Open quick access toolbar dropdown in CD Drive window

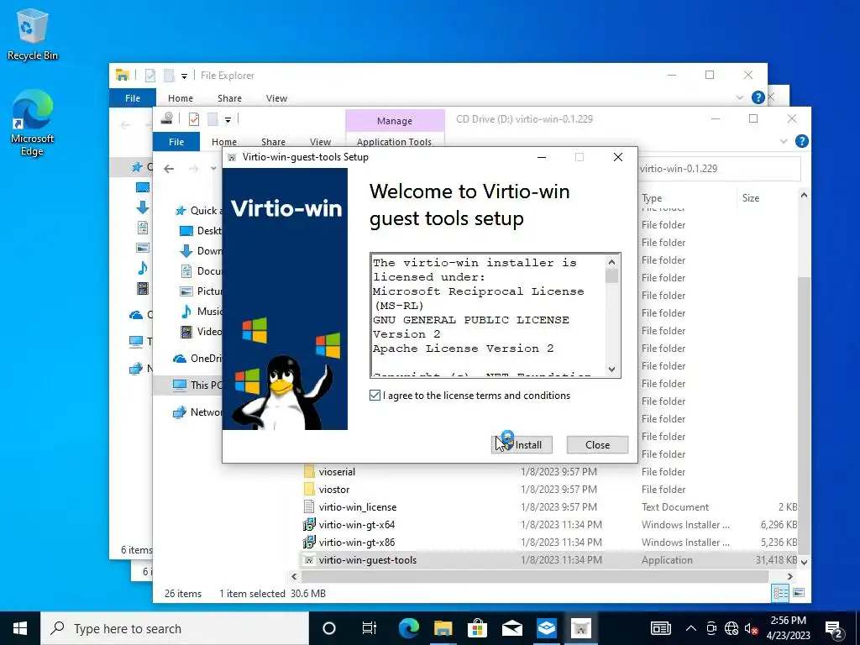[x=228, y=119]
